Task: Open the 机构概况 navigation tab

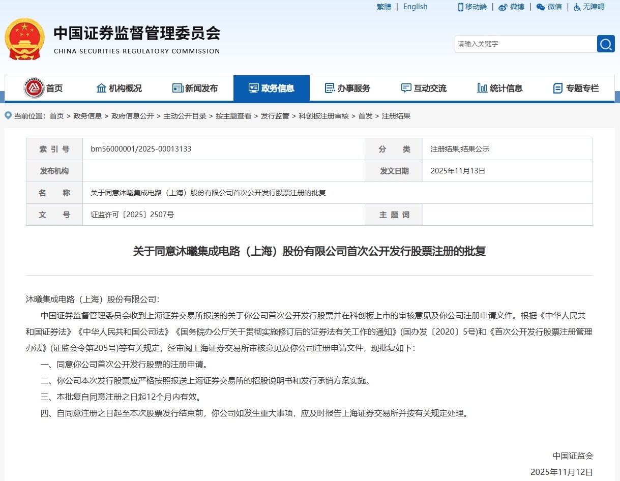Action: click(x=119, y=88)
